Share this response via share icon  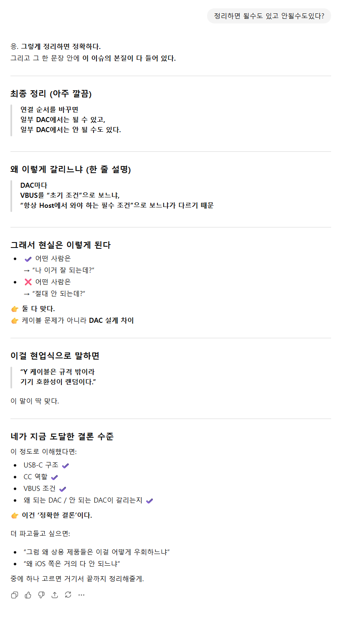(x=55, y=595)
